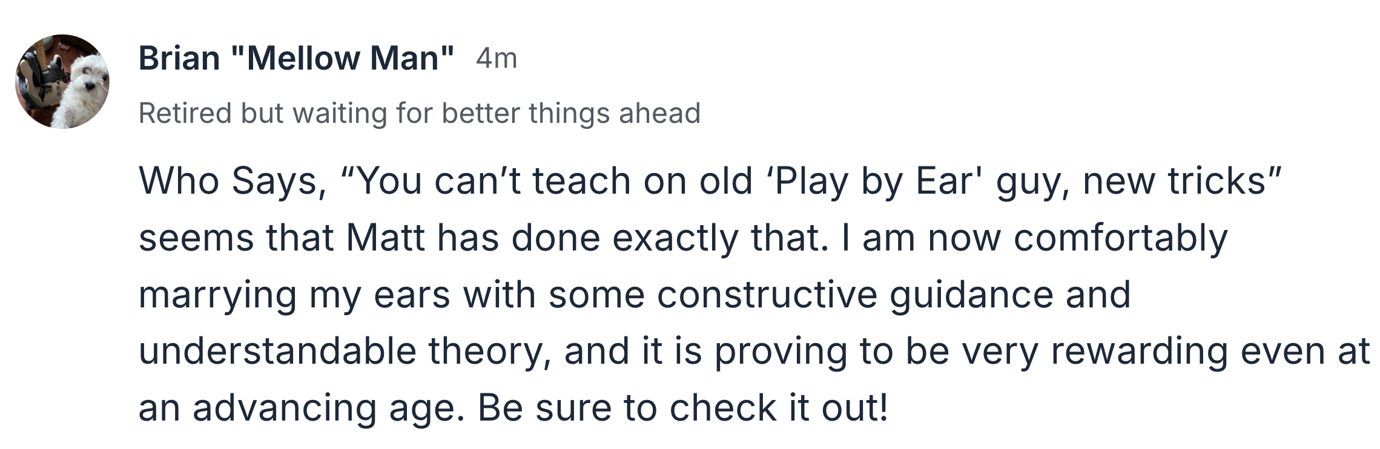Click the name "Matt" in comment
This screenshot has width=1380, height=449.
385,238
